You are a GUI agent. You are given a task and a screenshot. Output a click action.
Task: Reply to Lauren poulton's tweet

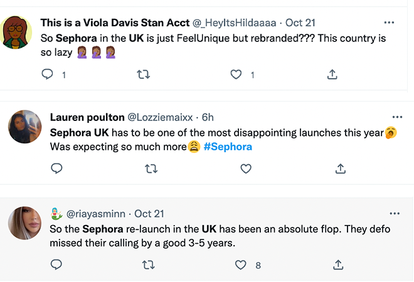click(56, 169)
